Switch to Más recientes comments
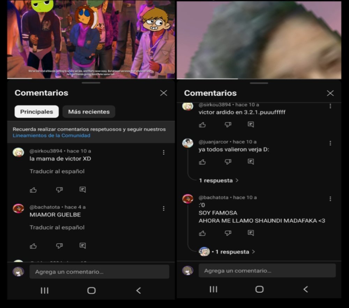349x308 pixels. tap(89, 112)
